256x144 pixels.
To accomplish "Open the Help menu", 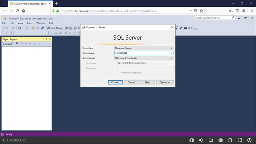I will click(52, 23).
